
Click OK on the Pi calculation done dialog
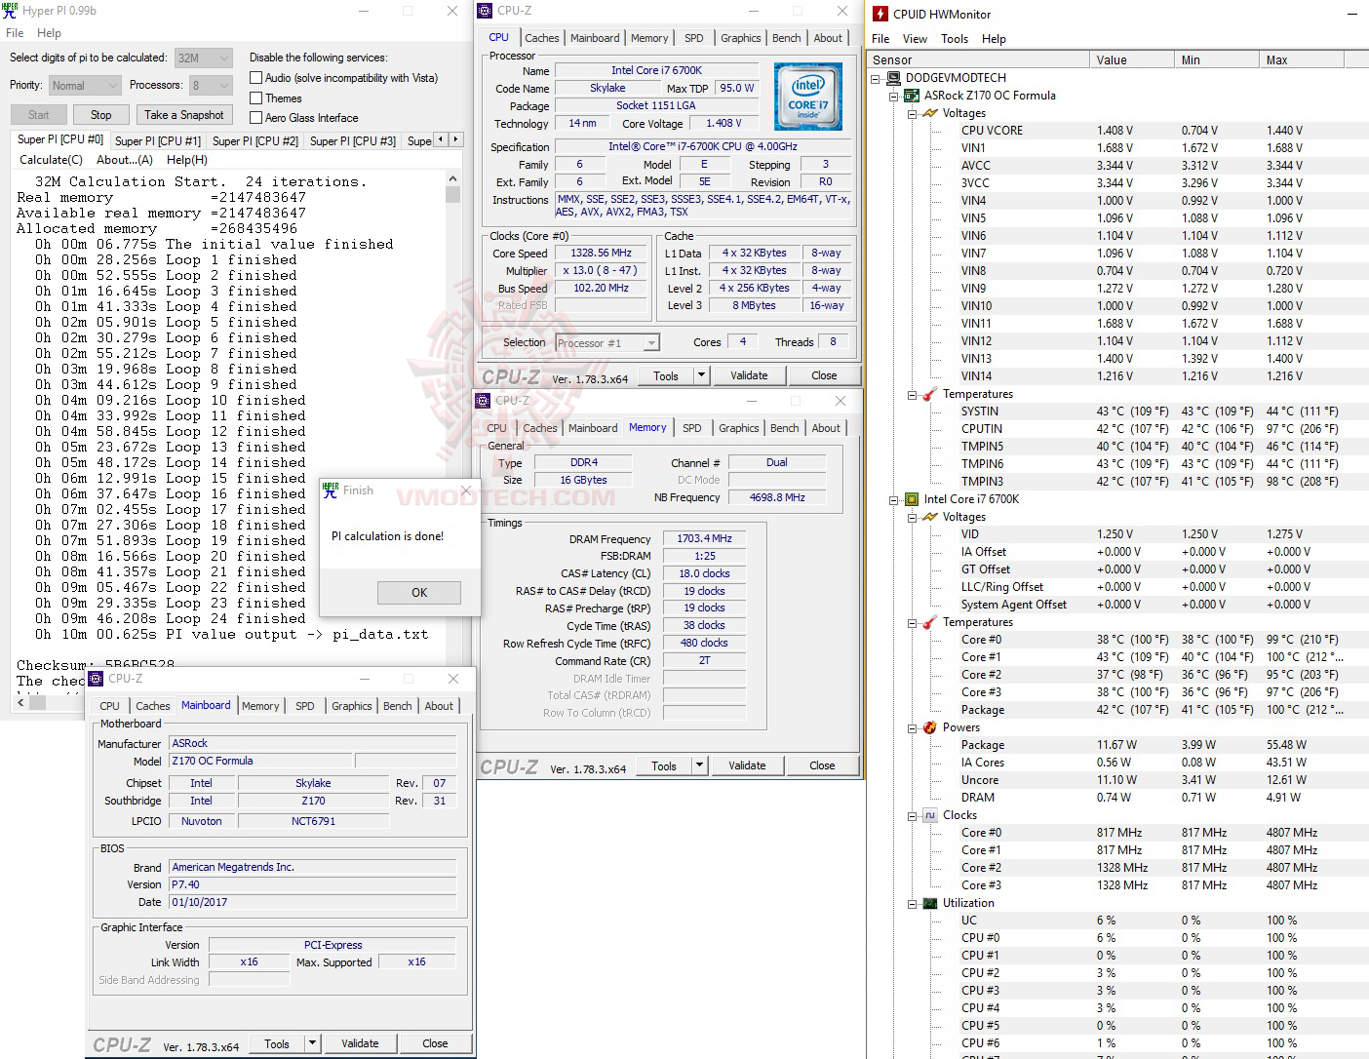[418, 592]
